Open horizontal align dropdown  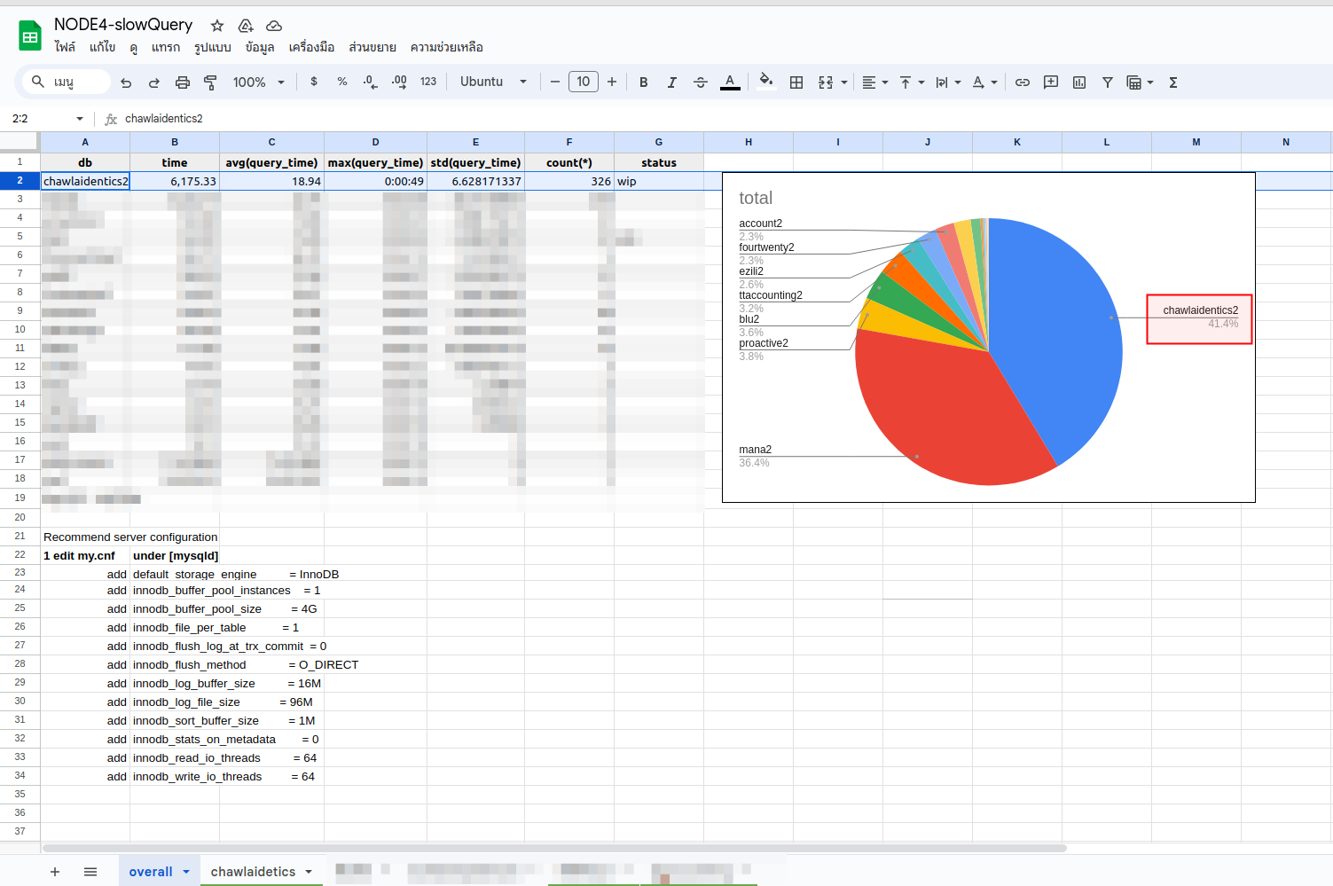(874, 82)
